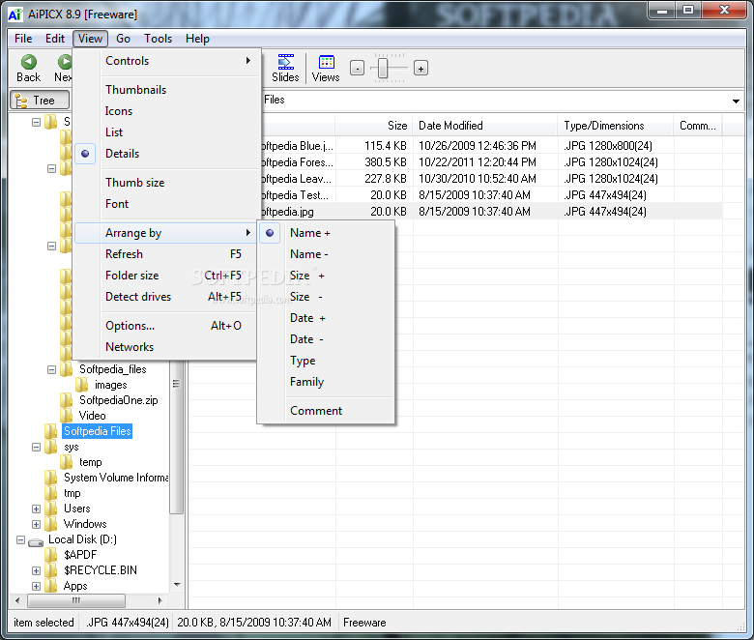Expand the Controls submenu
Image resolution: width=754 pixels, height=640 pixels.
coord(166,61)
